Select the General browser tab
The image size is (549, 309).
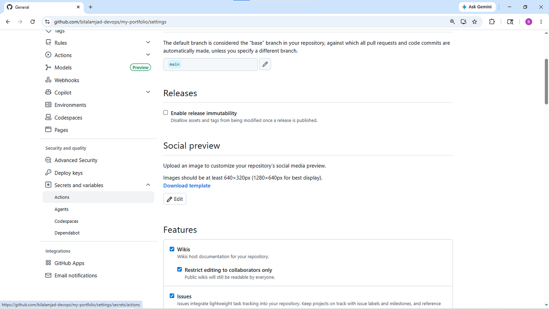point(43,7)
